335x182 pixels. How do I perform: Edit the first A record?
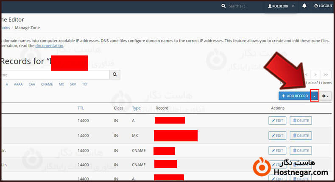(277, 121)
